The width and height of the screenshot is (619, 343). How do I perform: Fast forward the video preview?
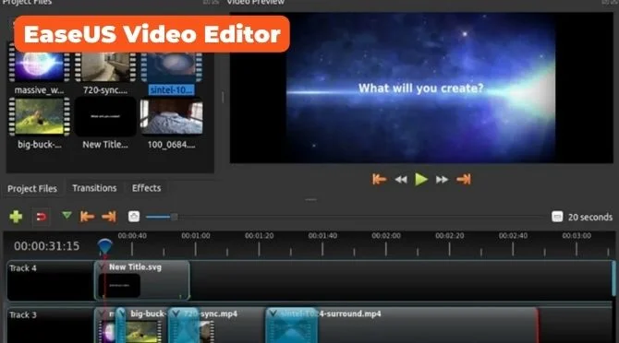click(442, 180)
